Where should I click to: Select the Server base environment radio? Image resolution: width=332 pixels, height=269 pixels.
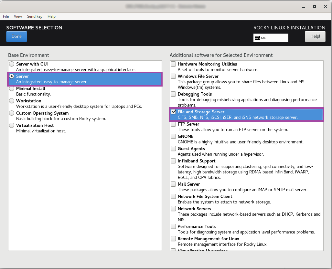click(12, 76)
